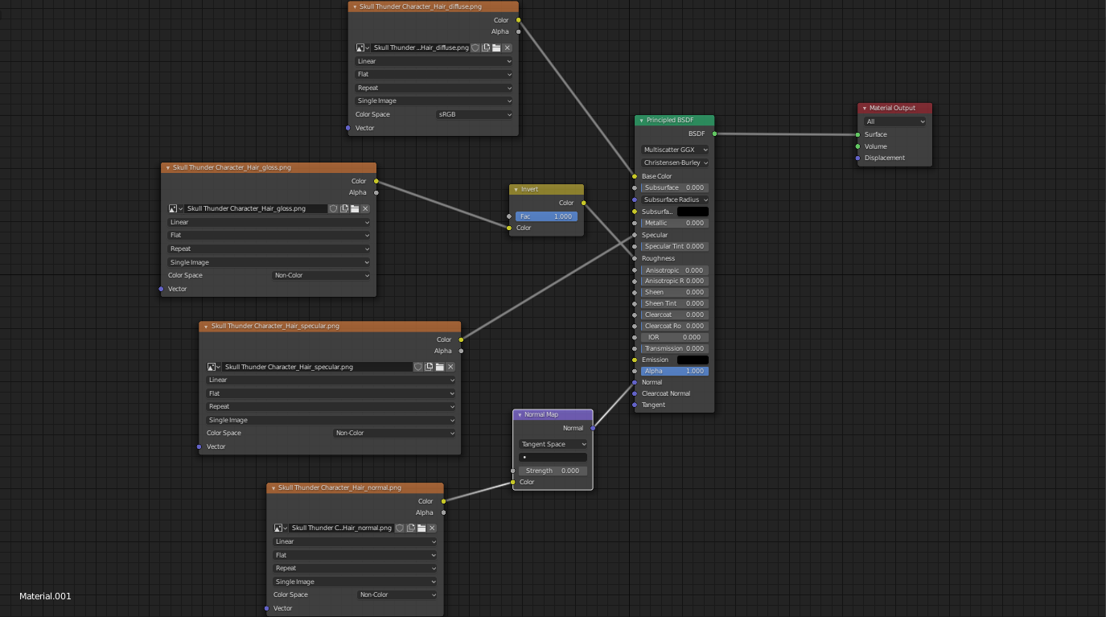Open Christensen-Burley subsurface method dropdown

tap(675, 162)
